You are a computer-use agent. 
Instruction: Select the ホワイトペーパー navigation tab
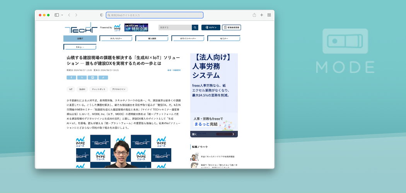188,39
